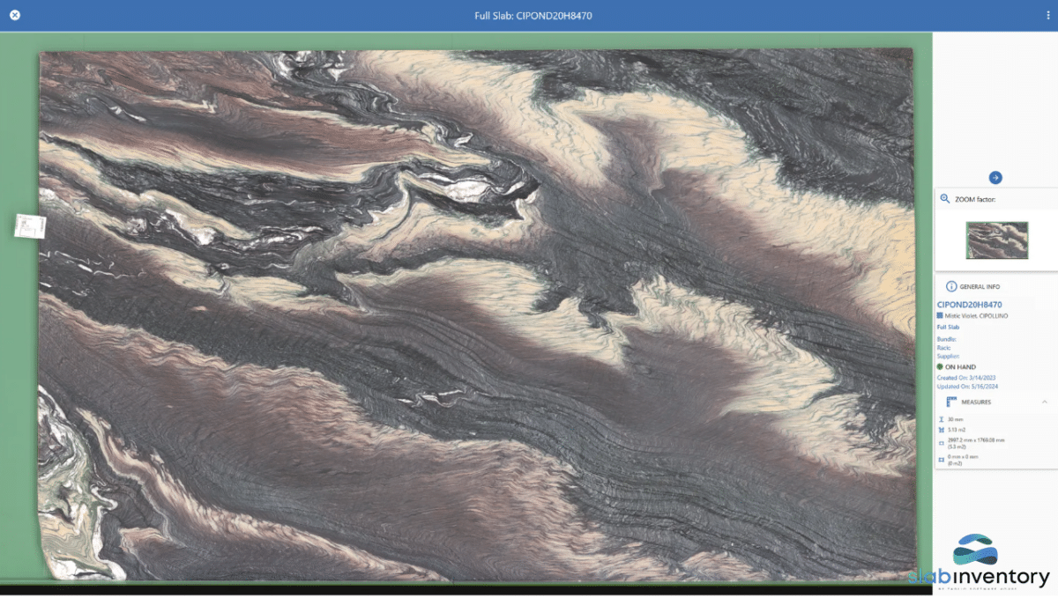Screen dimensions: 1058x598
Task: Open the three-dot menu in the title bar
Action: pyautogui.click(x=1047, y=14)
